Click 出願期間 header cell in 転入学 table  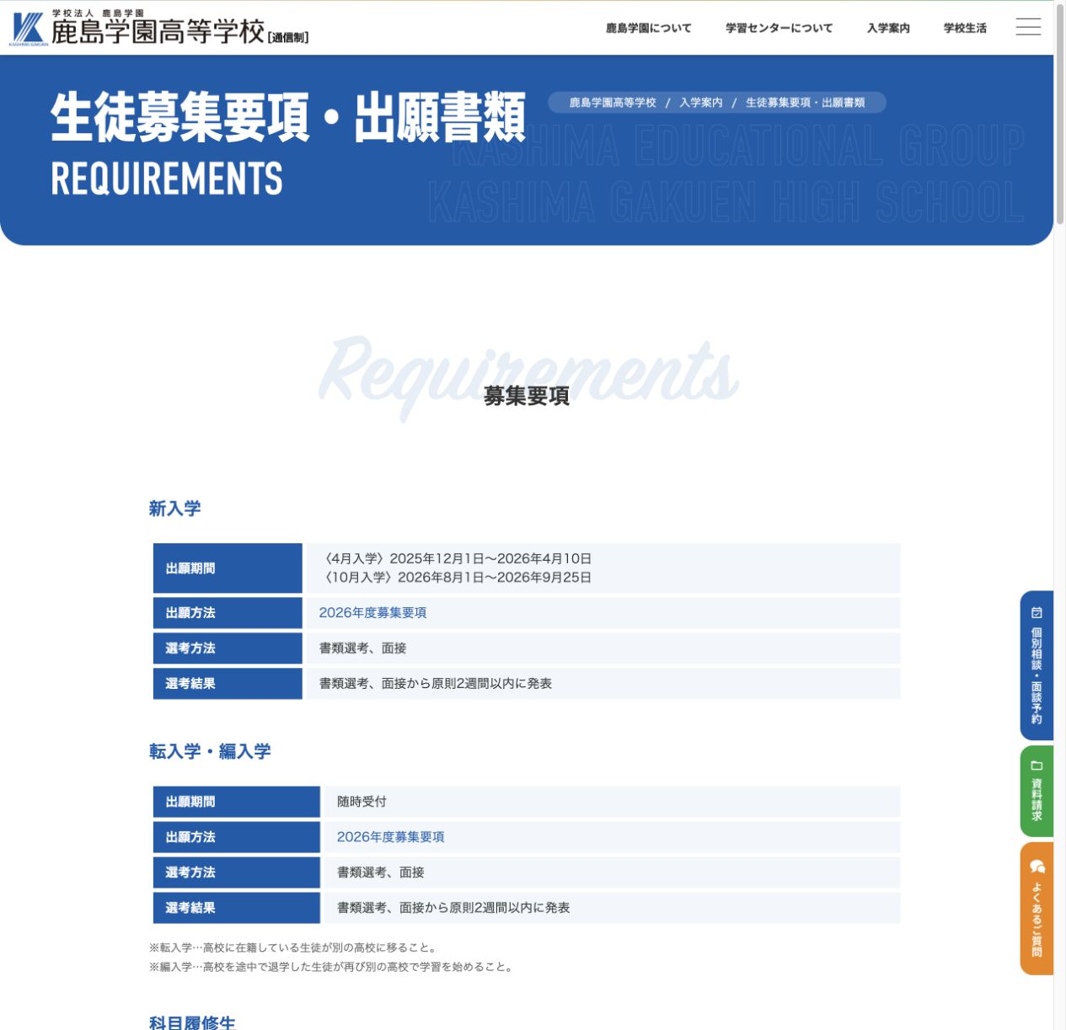coord(237,802)
